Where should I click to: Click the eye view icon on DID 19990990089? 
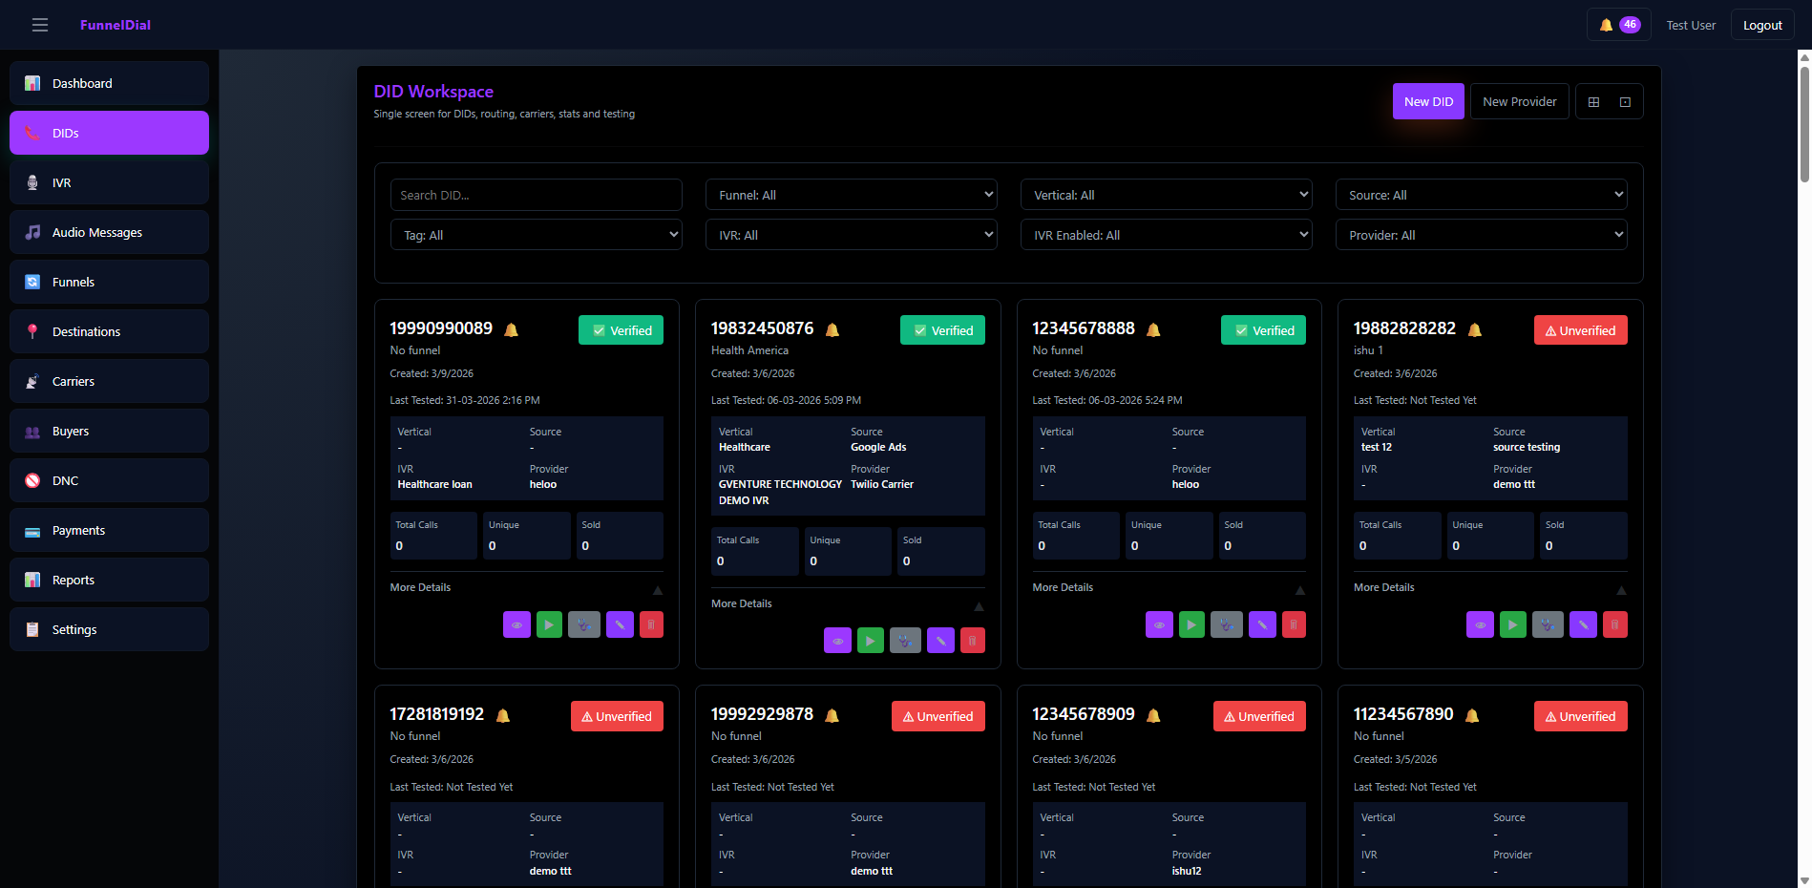point(516,624)
